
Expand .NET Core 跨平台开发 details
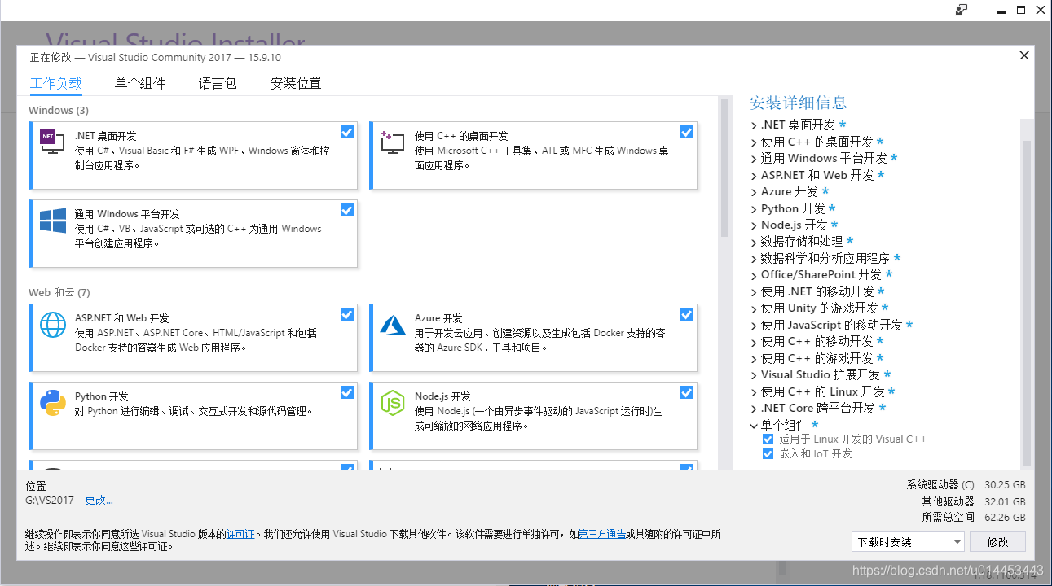pyautogui.click(x=754, y=409)
